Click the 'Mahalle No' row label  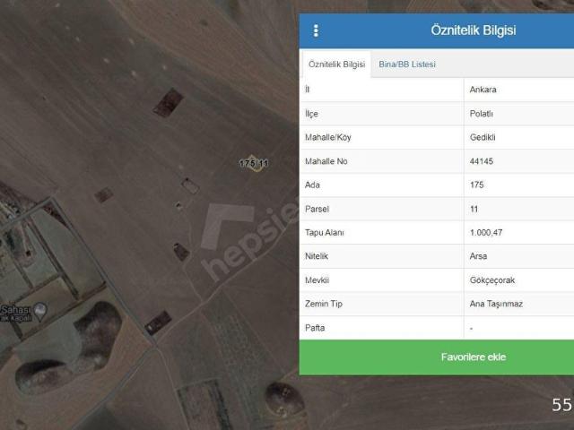326,161
